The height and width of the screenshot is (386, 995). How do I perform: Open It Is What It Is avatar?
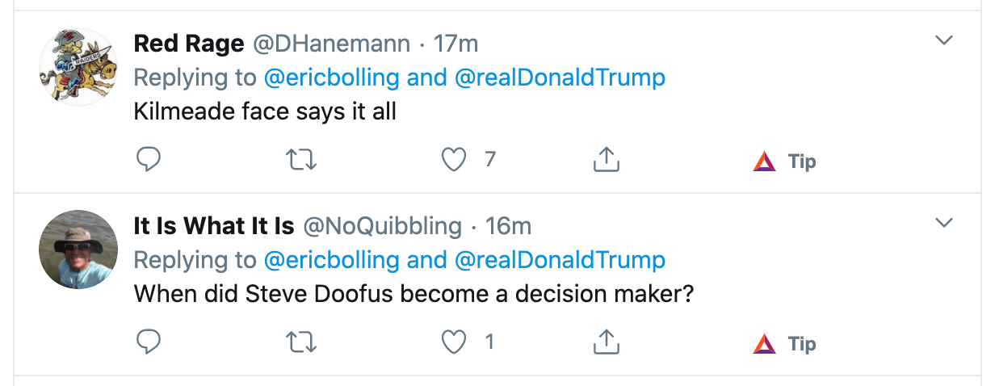(78, 250)
